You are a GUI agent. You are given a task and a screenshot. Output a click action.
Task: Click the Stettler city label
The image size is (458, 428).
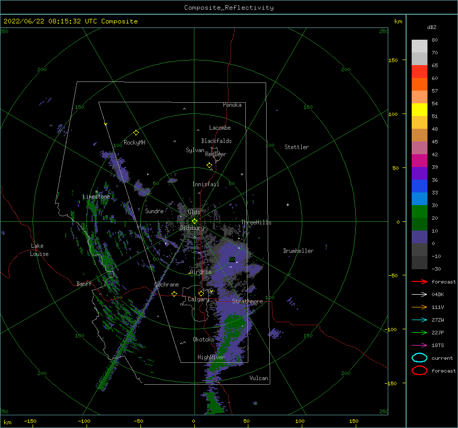pos(297,147)
